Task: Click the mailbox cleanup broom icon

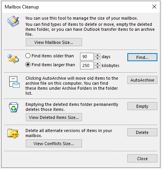Action: (x=13, y=21)
